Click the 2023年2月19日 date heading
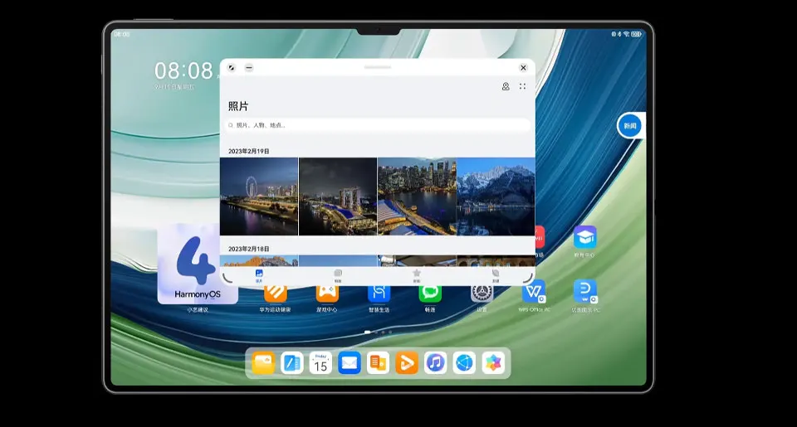This screenshot has width=797, height=427. pos(248,151)
